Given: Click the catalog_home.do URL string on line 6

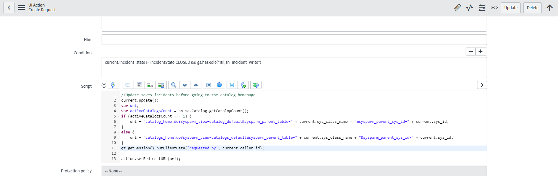Looking at the screenshot, I should [x=218, y=122].
